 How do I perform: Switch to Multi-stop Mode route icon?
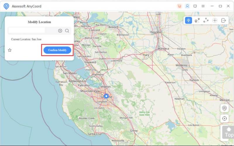[x=206, y=20]
